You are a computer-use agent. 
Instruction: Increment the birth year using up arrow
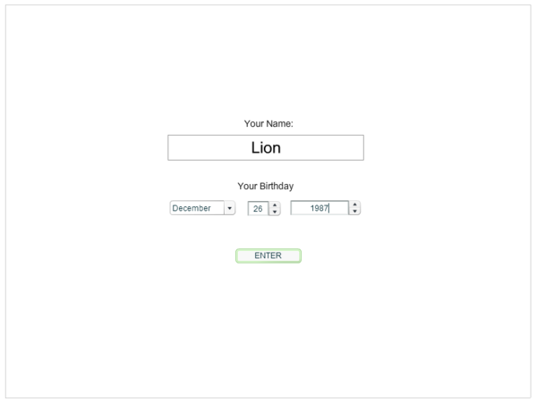coord(355,205)
